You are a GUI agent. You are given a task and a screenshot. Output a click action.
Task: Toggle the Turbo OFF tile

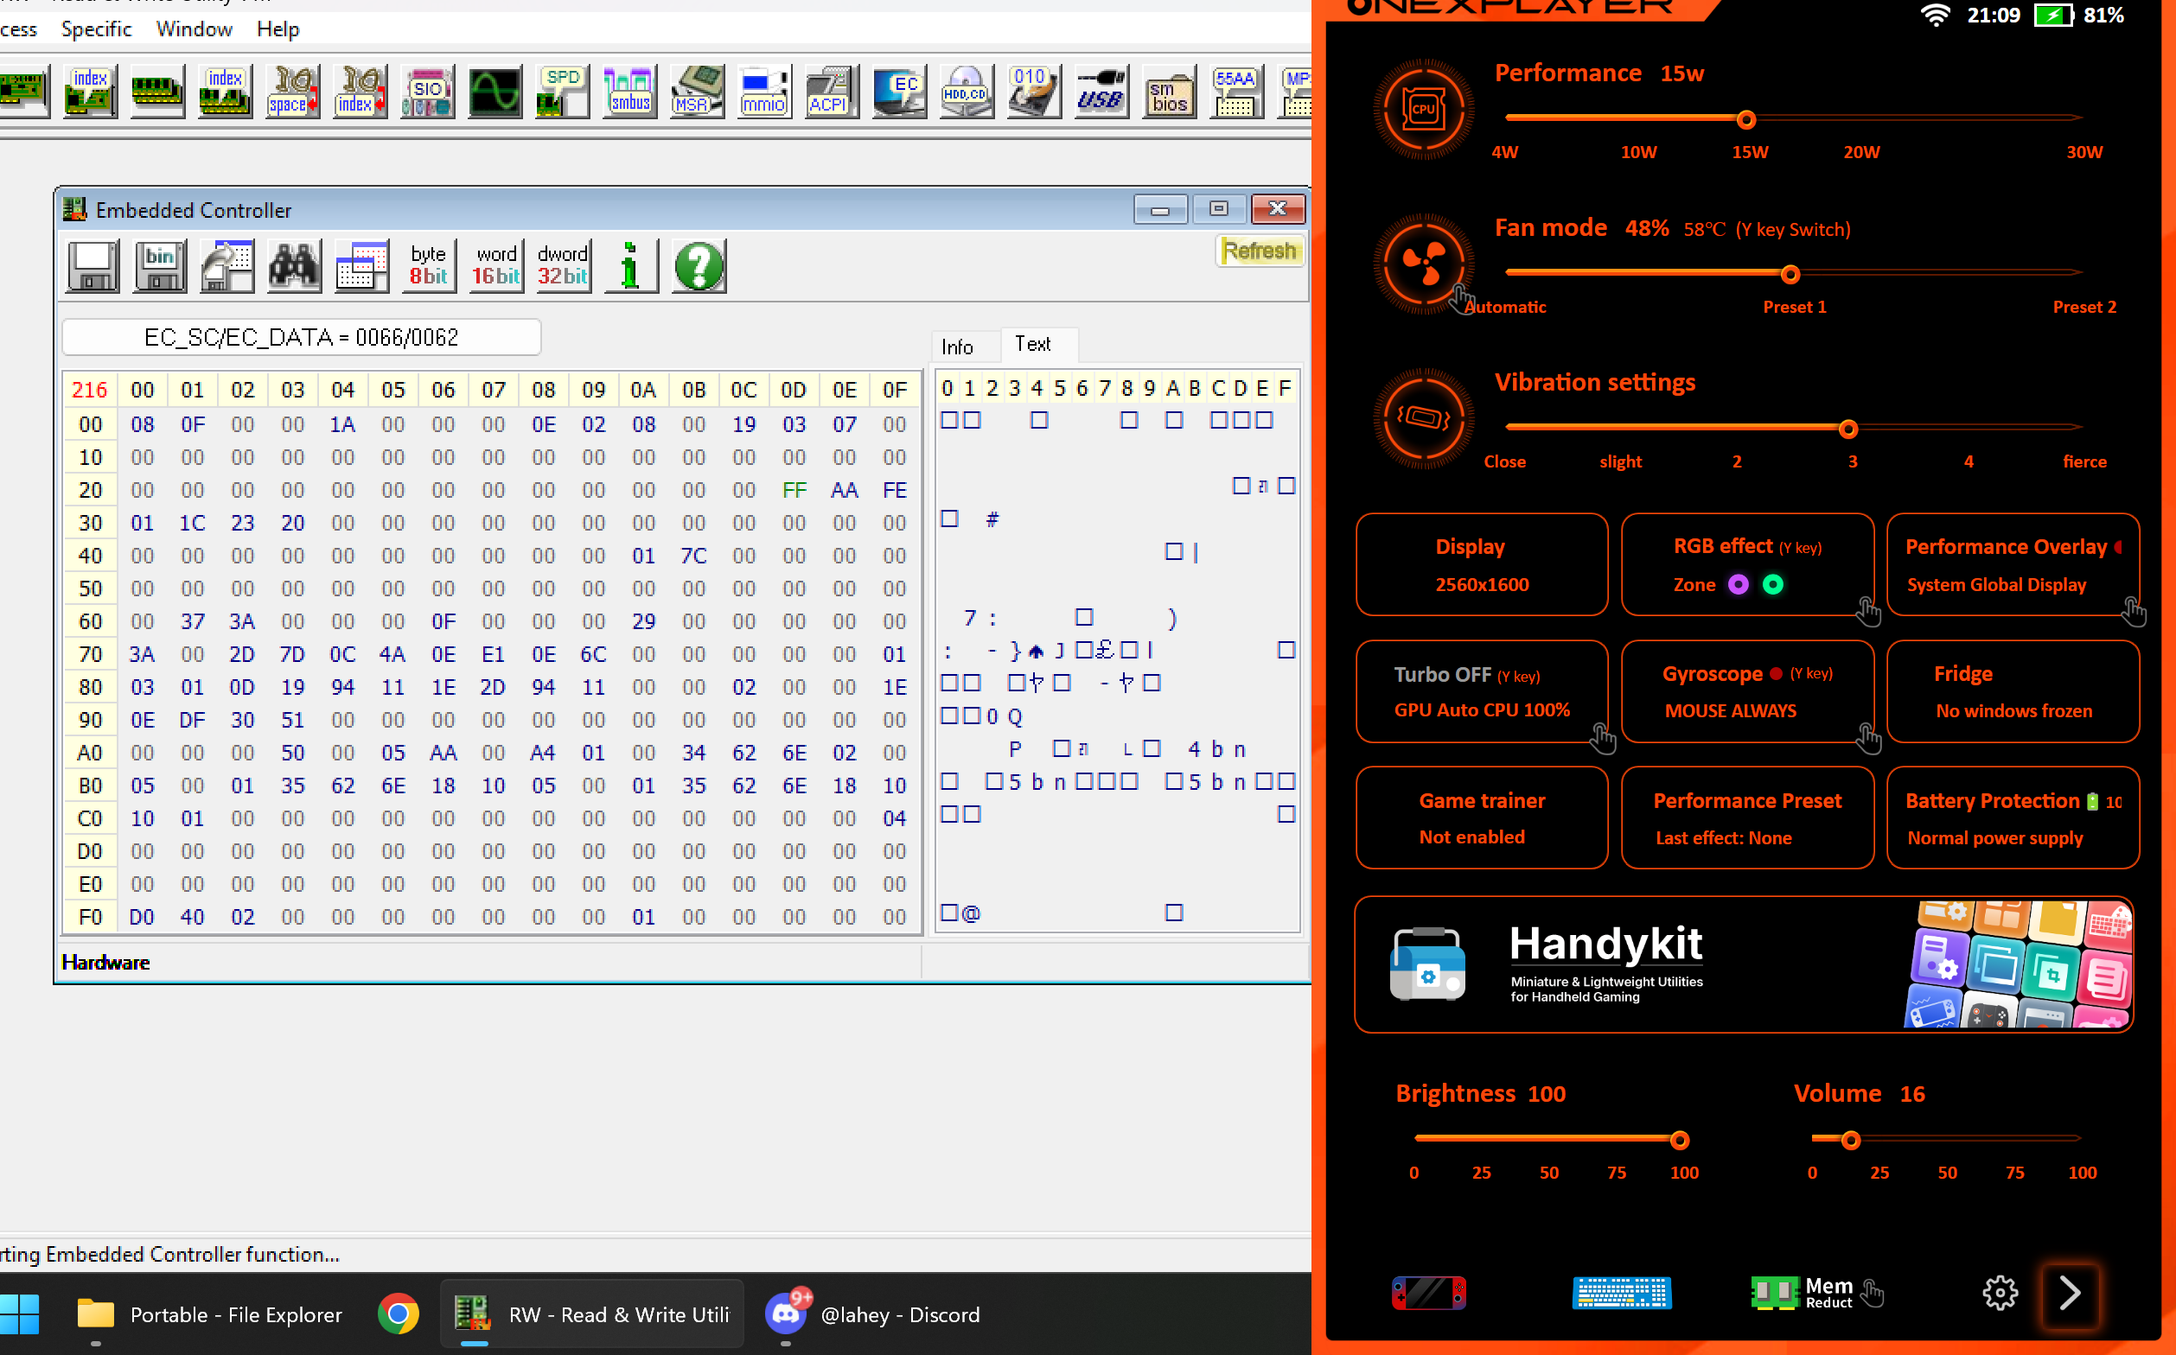1482,691
